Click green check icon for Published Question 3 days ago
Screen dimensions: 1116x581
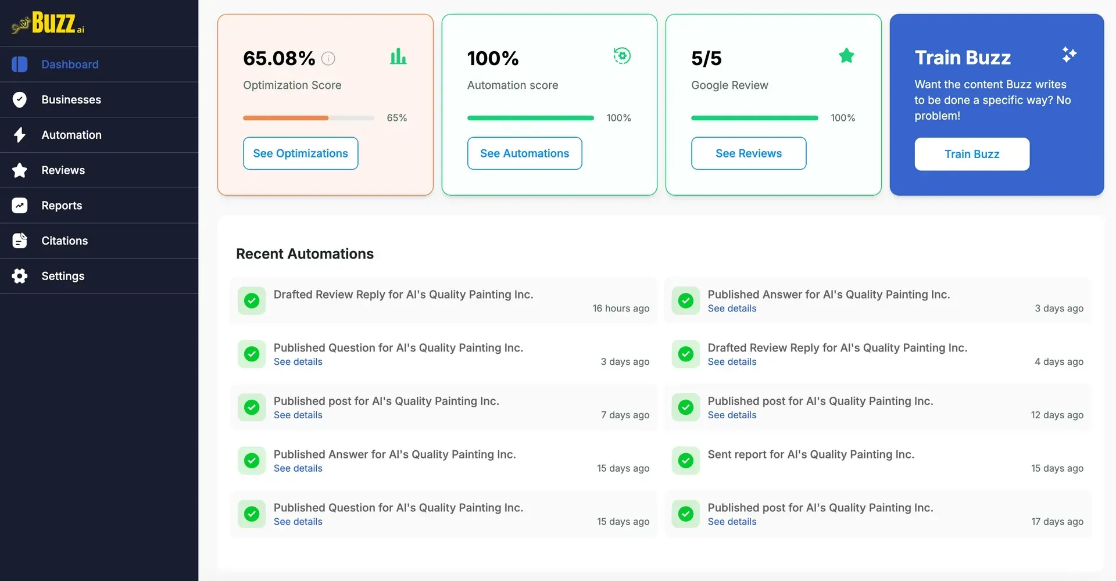[252, 354]
